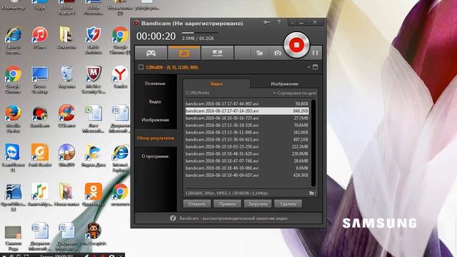The height and width of the screenshot is (257, 457).
Task: Select file bandicam 2016-06-10 18-46-09-657.avi
Action: point(247,175)
